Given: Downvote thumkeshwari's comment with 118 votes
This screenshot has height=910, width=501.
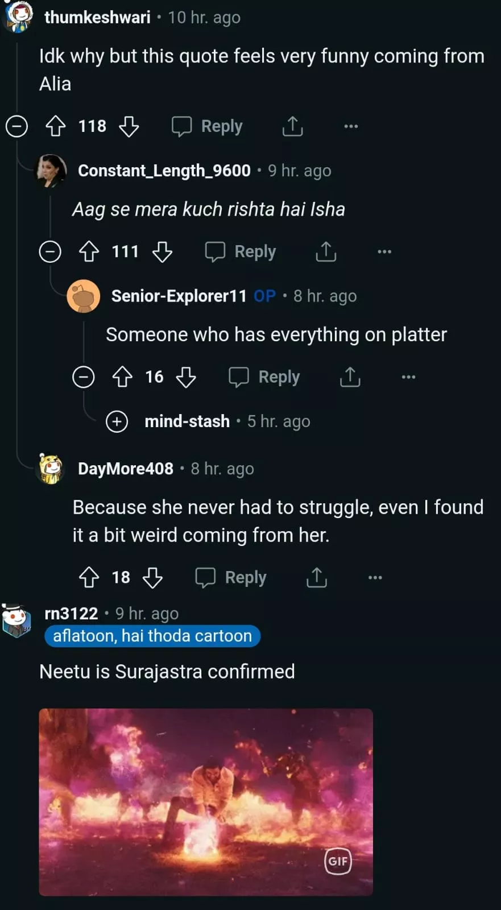Looking at the screenshot, I should [129, 126].
